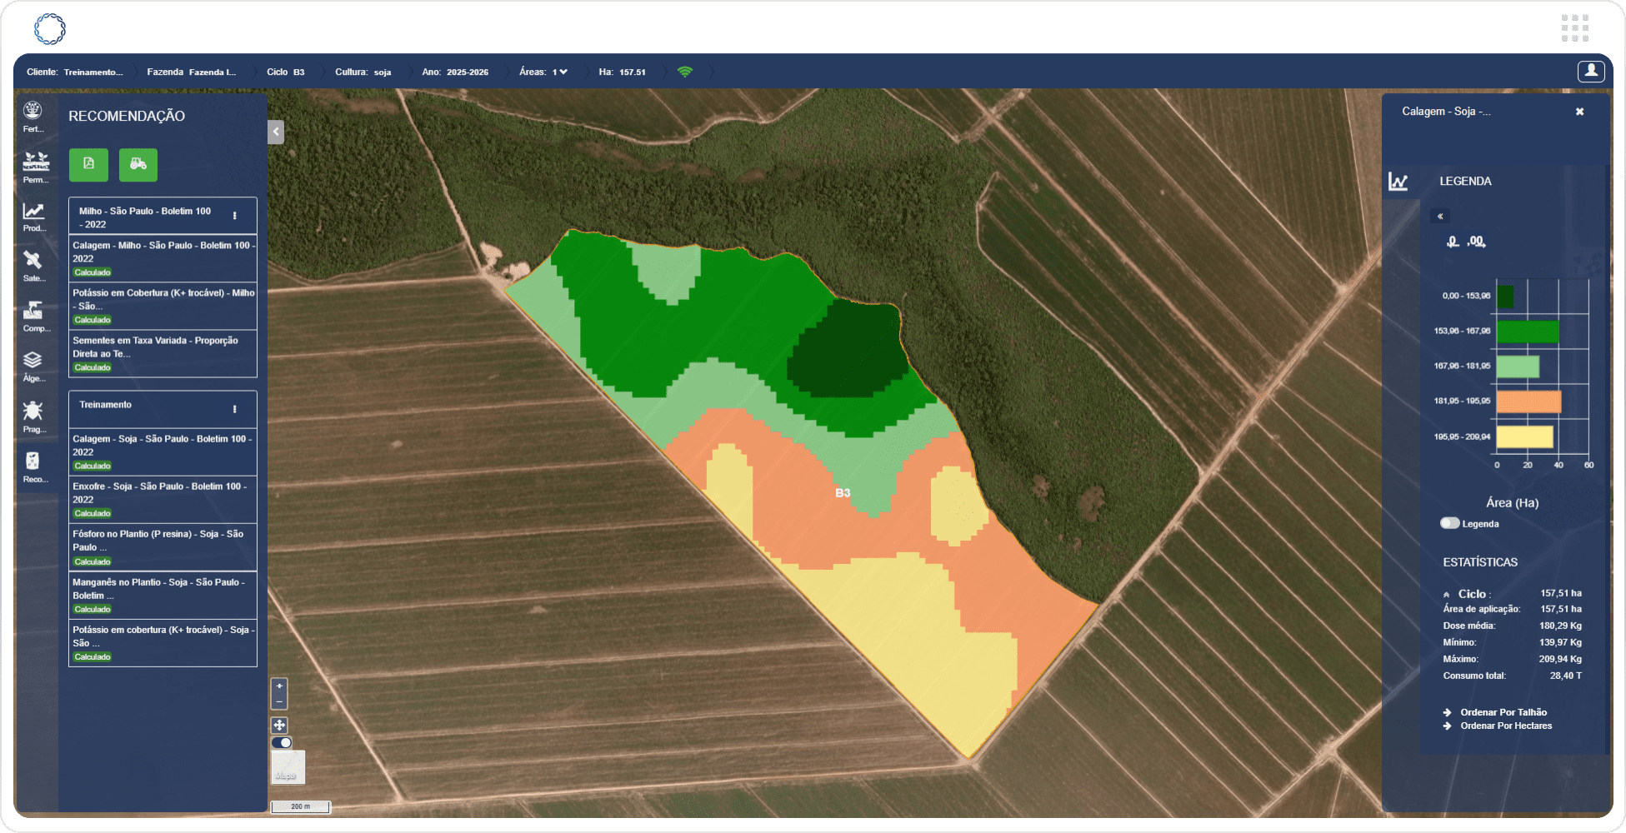Click the map pan arrows control

pos(279,725)
